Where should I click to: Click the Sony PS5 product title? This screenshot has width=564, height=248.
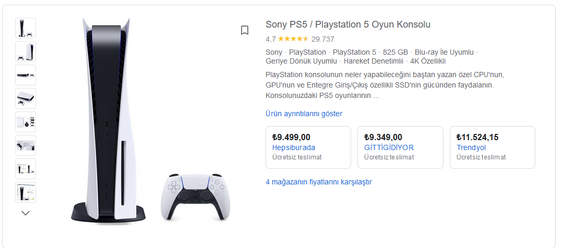coord(348,24)
